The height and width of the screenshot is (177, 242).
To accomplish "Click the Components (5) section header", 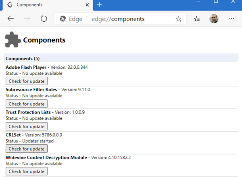I will [22, 59].
